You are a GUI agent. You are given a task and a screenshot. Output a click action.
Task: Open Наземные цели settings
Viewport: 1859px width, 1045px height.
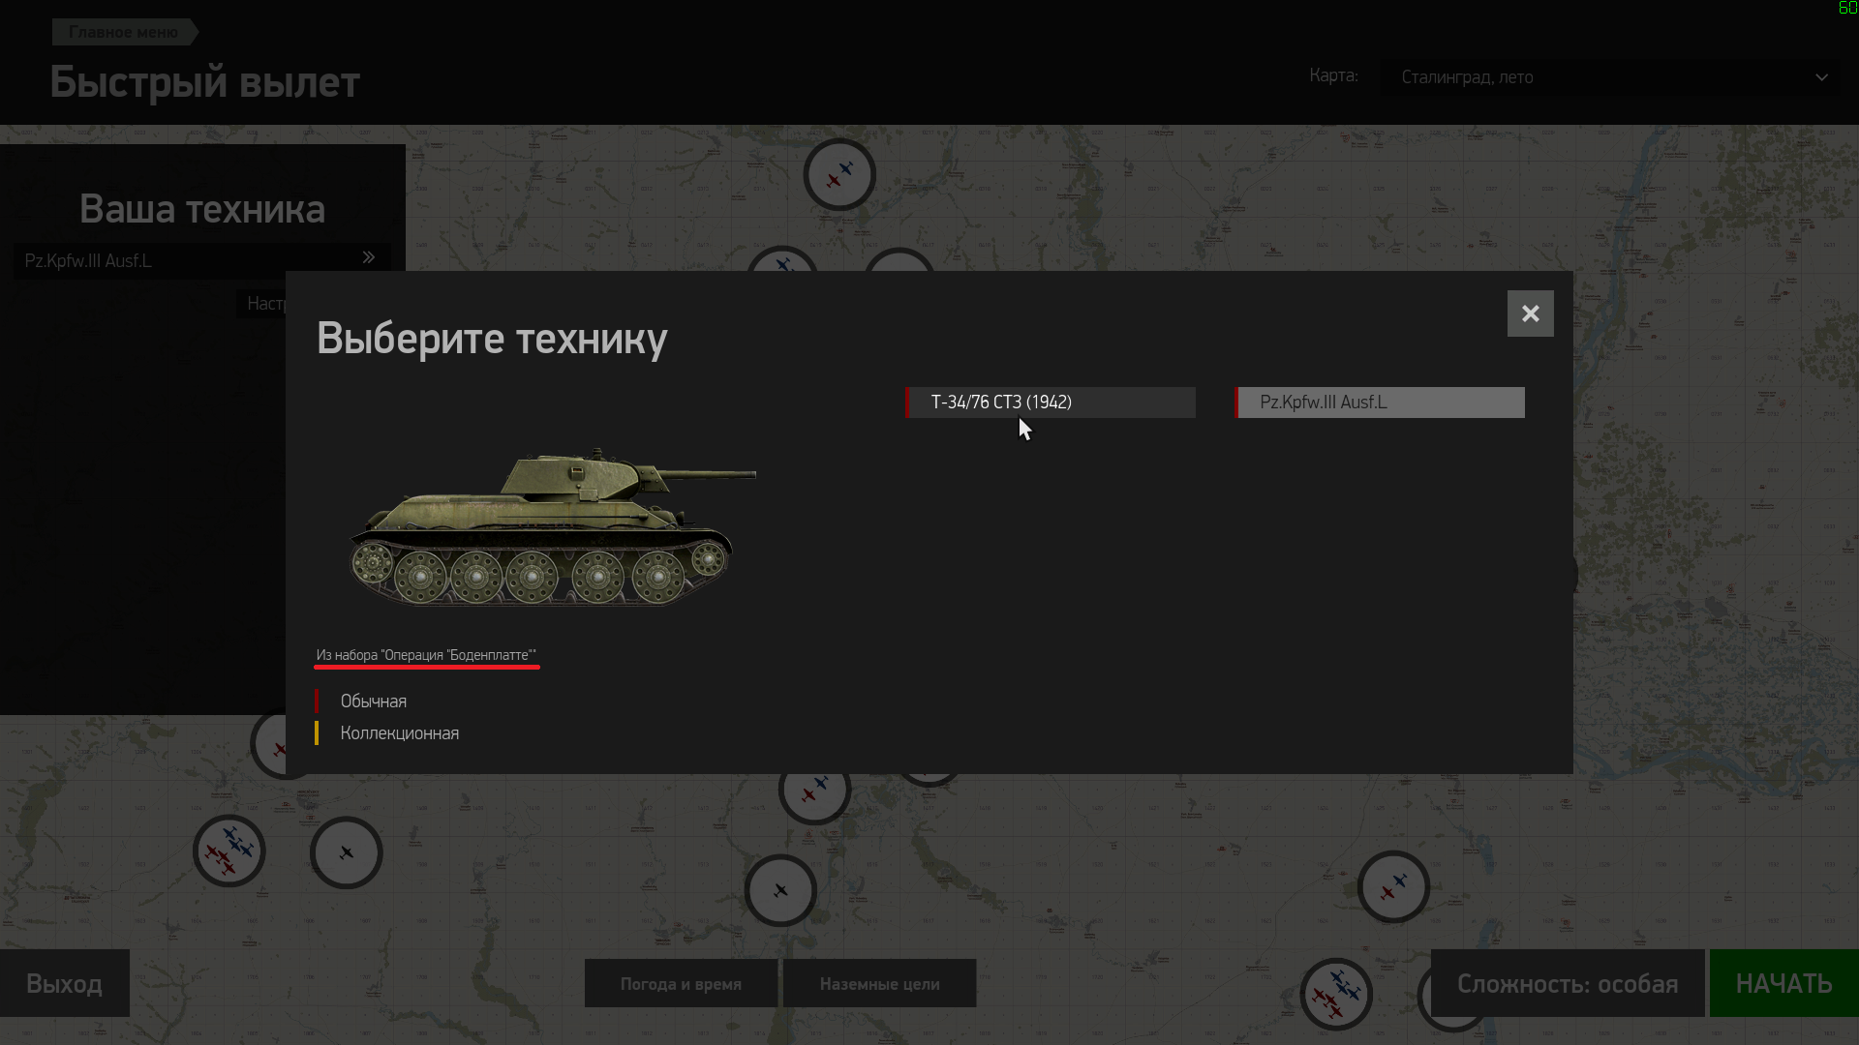879,983
